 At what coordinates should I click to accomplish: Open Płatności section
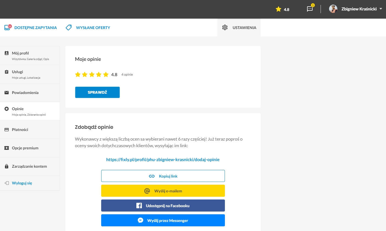click(x=30, y=130)
